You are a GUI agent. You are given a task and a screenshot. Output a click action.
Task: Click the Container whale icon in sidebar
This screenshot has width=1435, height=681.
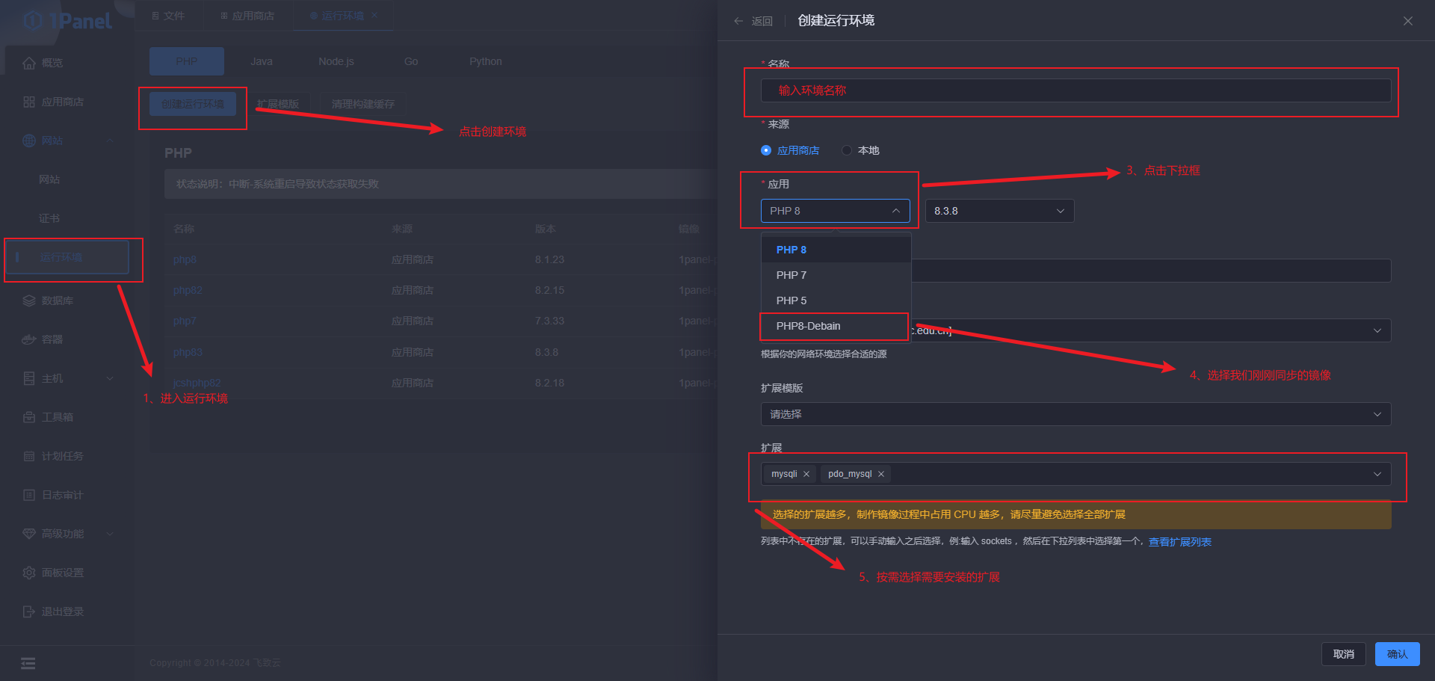click(29, 339)
